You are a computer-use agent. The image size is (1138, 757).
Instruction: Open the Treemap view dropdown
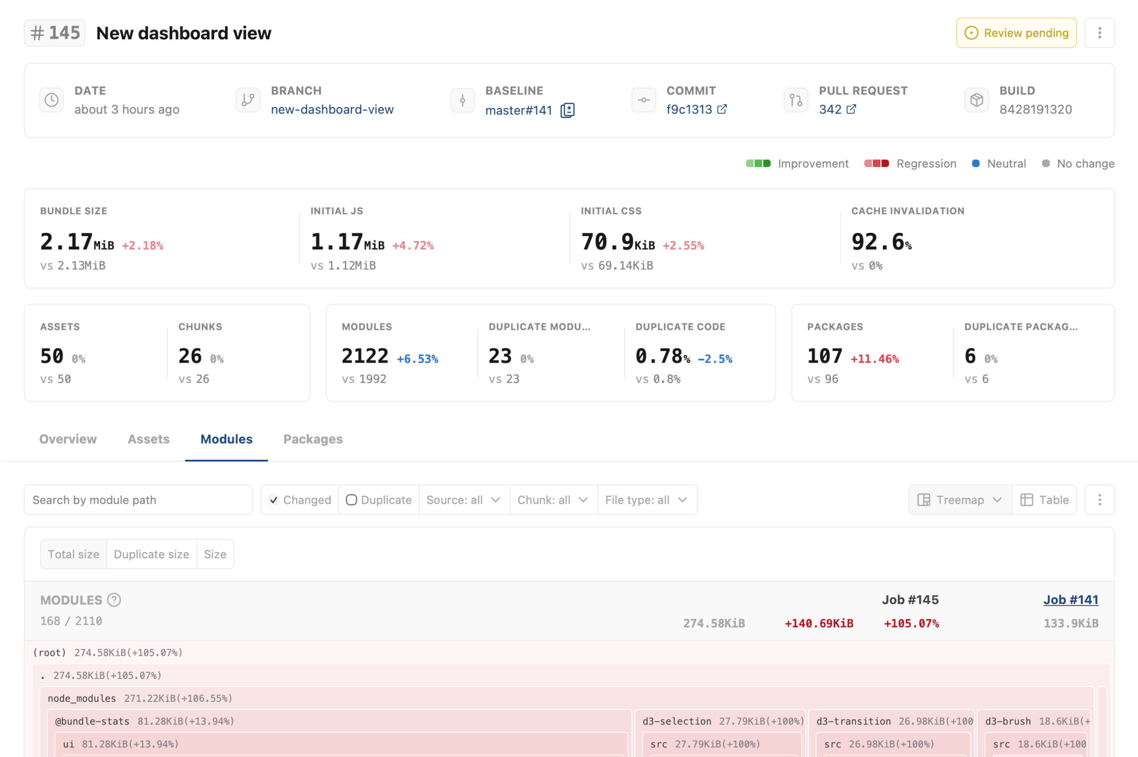click(960, 500)
